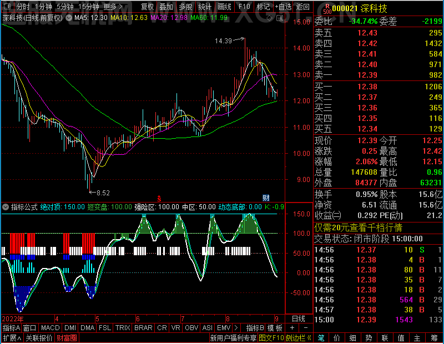The image size is (444, 344).
Task: Select ASI indicator
Action: pyautogui.click(x=207, y=328)
